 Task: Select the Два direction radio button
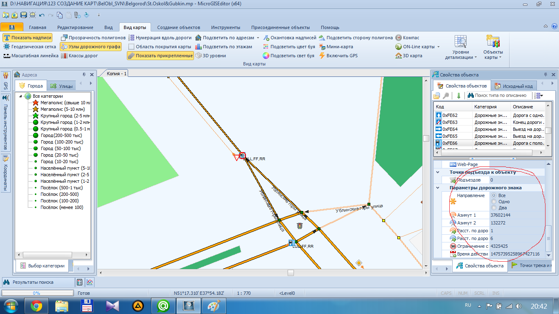tap(494, 208)
